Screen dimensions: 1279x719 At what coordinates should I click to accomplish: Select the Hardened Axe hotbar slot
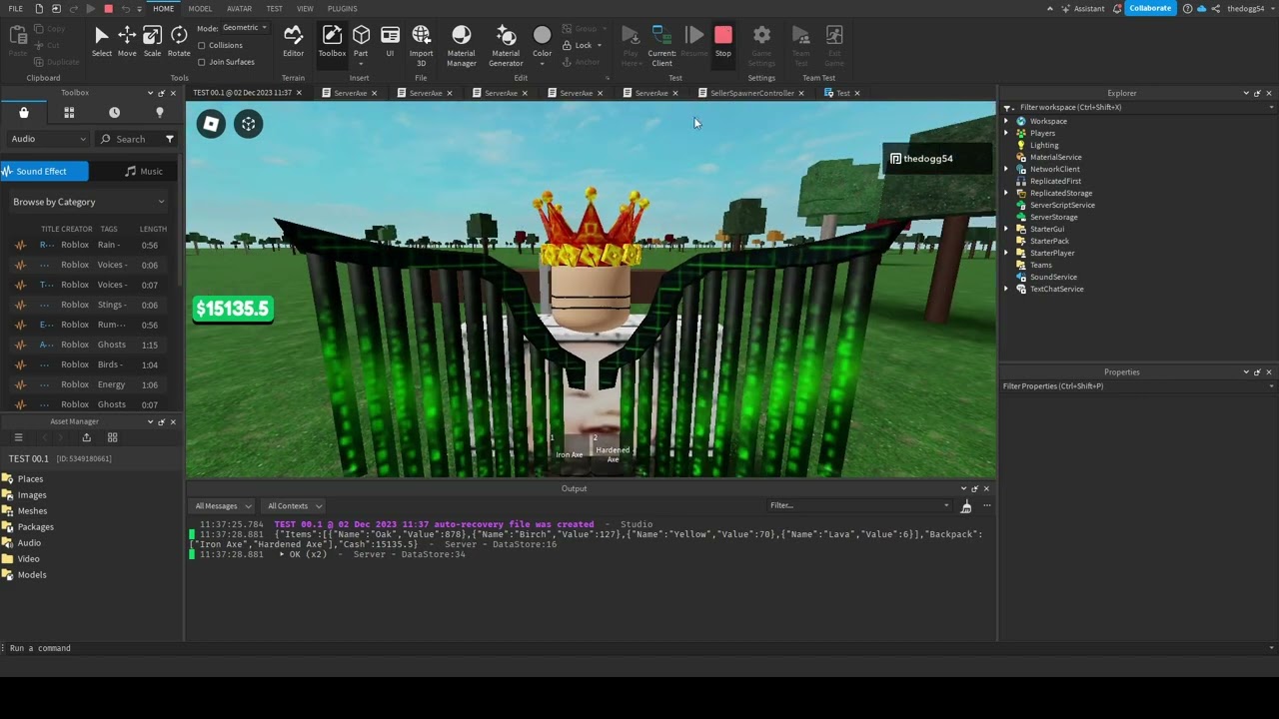613,446
